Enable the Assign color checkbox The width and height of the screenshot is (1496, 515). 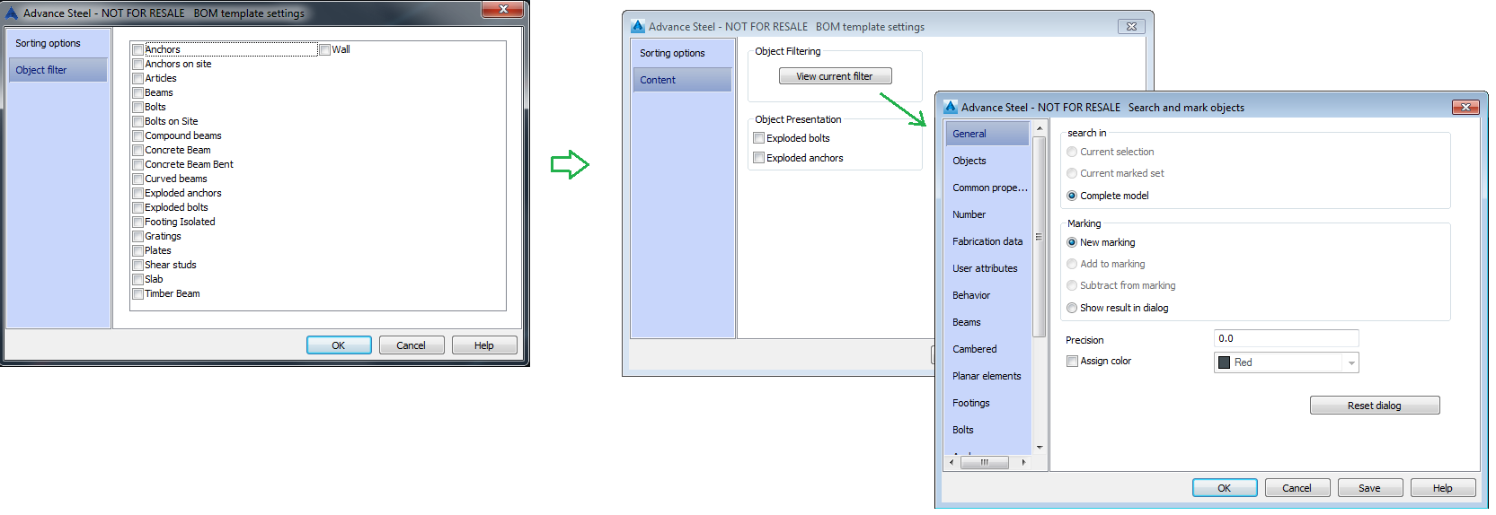pyautogui.click(x=1072, y=362)
